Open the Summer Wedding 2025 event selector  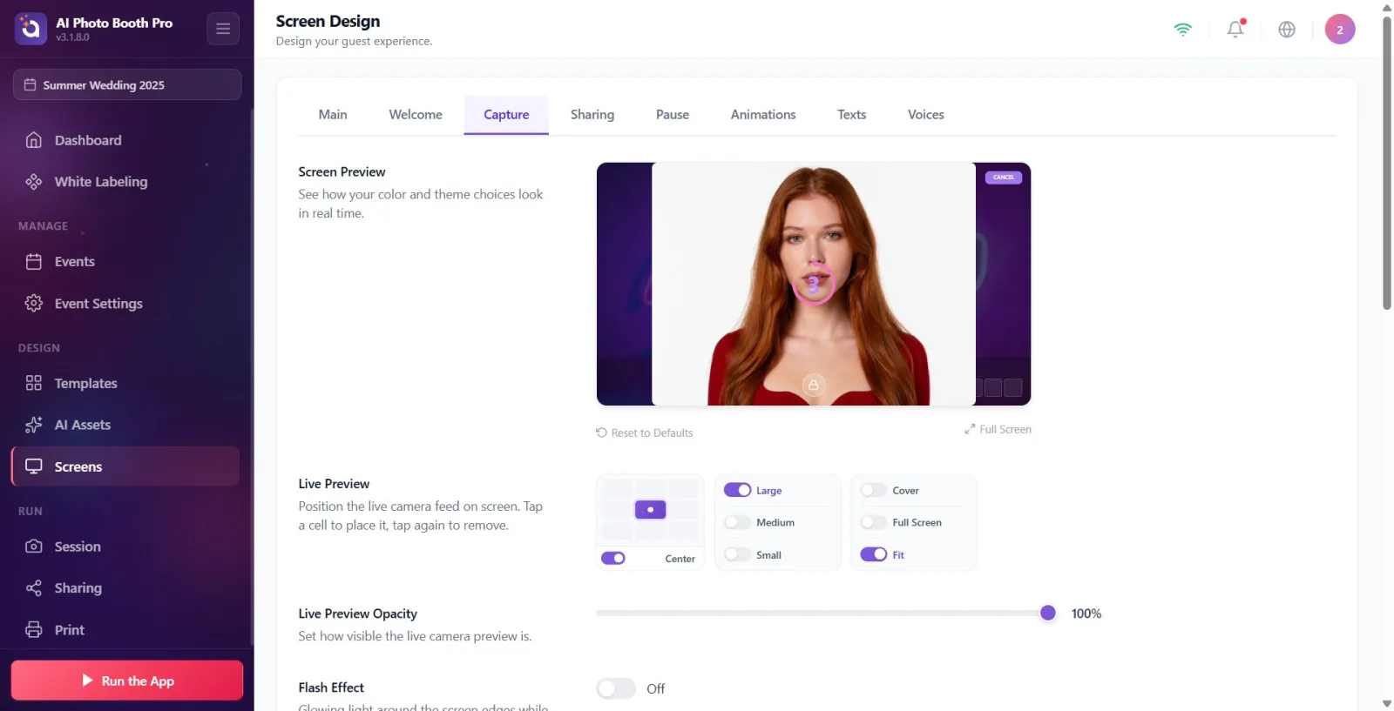pyautogui.click(x=127, y=84)
